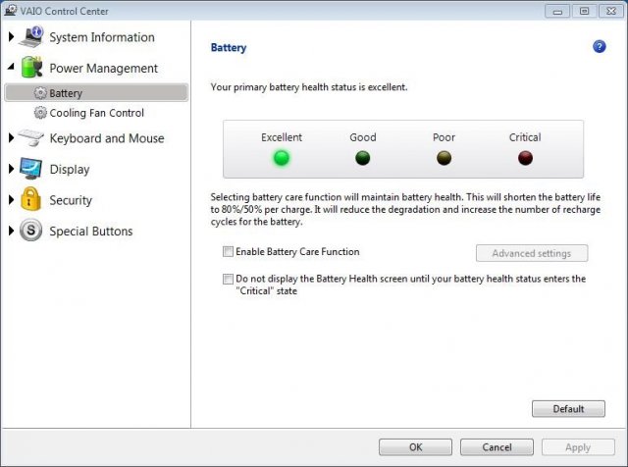The image size is (628, 467).
Task: Click the 'Excellent' status label
Action: 282,137
